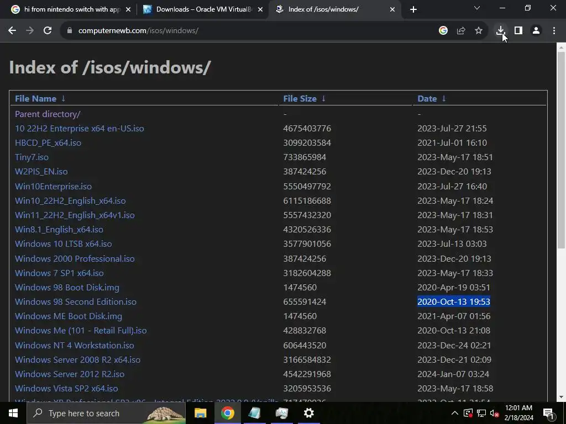Download Win10_22H2_English_x64.iso
566x424 pixels.
pyautogui.click(x=70, y=201)
